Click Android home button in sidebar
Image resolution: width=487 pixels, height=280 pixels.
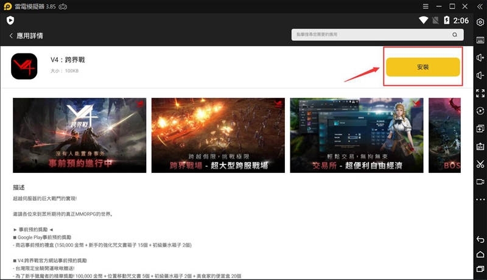point(480,254)
